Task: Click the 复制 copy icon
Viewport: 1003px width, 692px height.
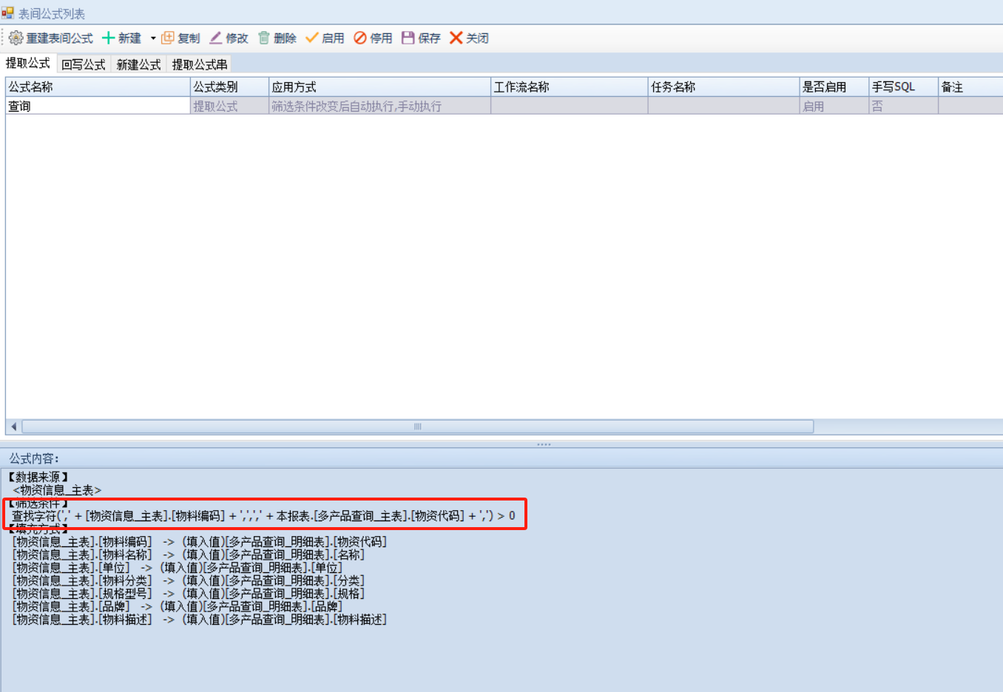Action: point(168,38)
